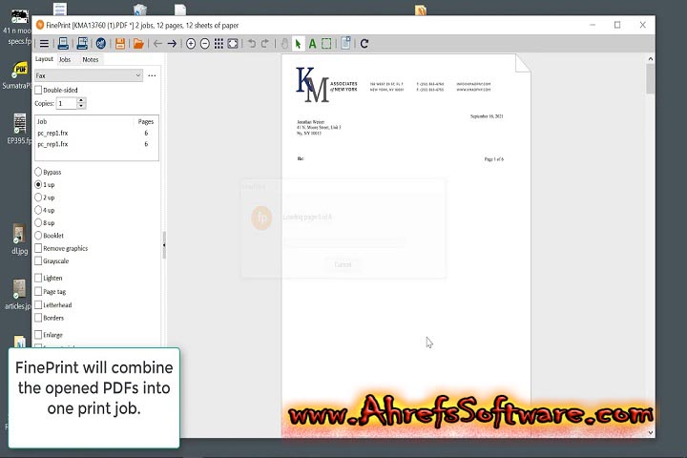Click the fit to window icon
This screenshot has height=458, width=687.
tap(233, 43)
